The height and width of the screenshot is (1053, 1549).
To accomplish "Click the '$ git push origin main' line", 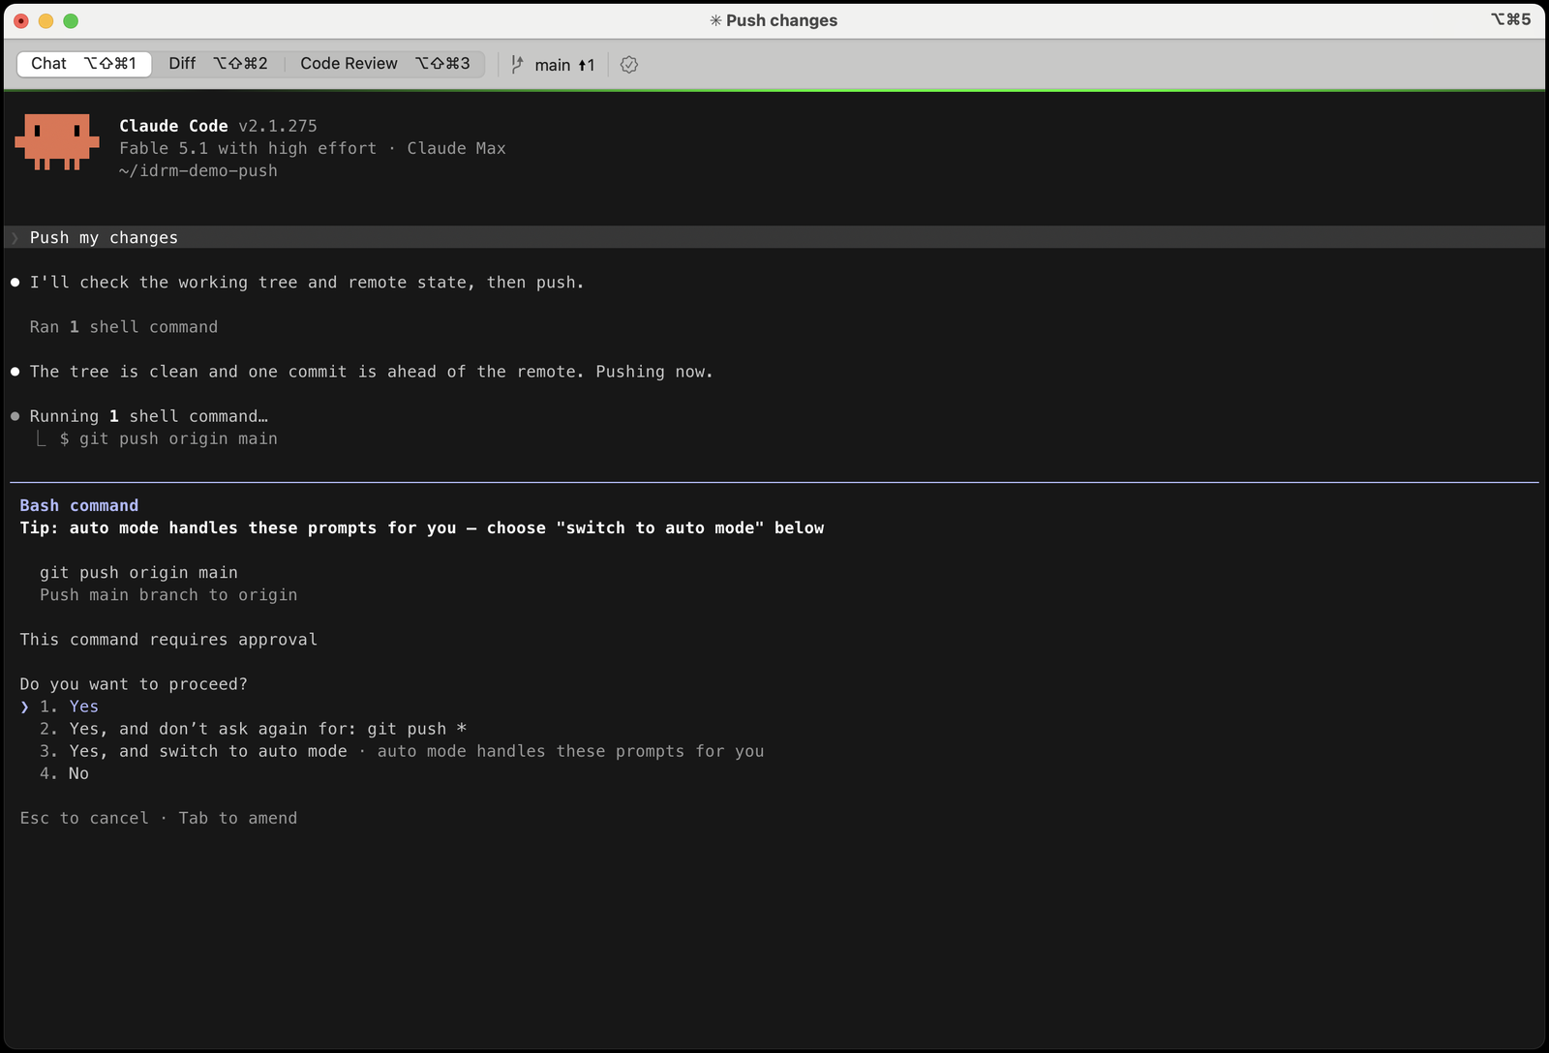I will tap(168, 438).
